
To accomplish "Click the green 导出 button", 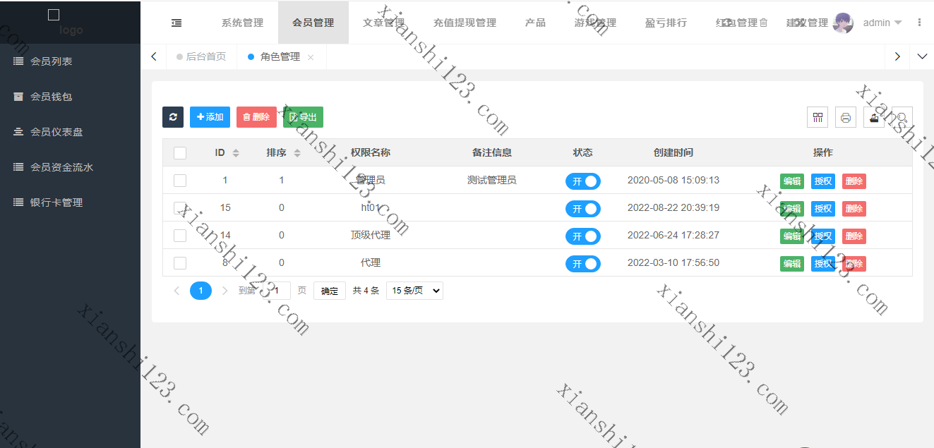I will pos(303,117).
